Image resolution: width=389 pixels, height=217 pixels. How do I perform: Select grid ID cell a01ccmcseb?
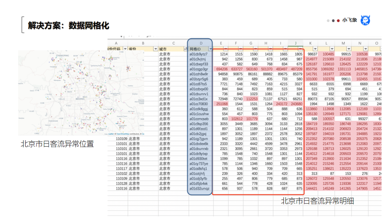tap(201, 119)
